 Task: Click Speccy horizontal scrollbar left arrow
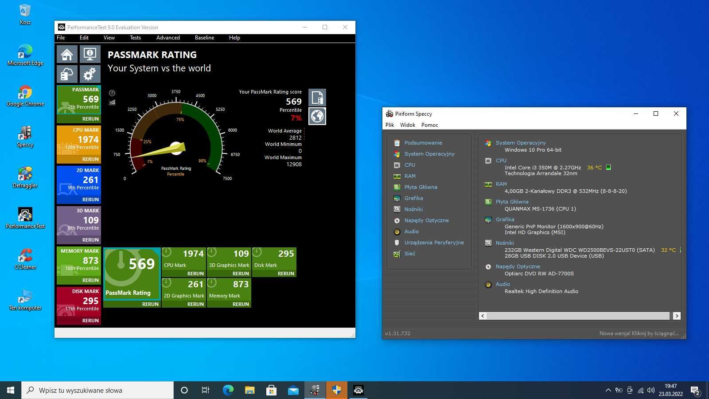483,316
